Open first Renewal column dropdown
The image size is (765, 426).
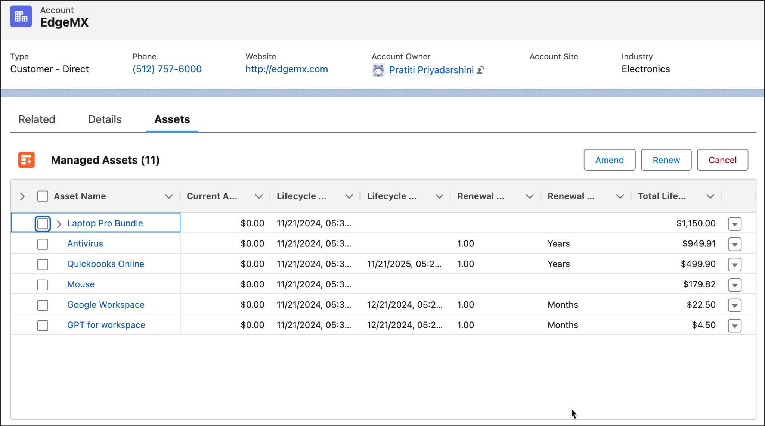(x=529, y=196)
